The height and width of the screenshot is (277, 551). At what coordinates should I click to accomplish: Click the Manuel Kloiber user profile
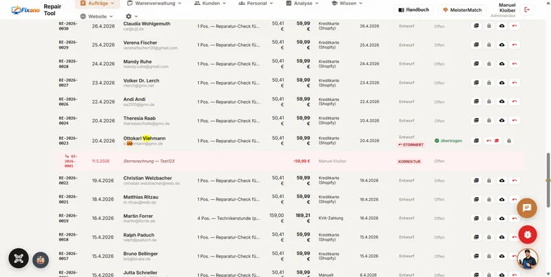coord(503,10)
